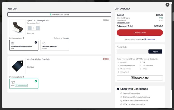Click the Fire eligibility check icon
Viewport: 174px width, 110px height.
pyautogui.click(x=141, y=62)
